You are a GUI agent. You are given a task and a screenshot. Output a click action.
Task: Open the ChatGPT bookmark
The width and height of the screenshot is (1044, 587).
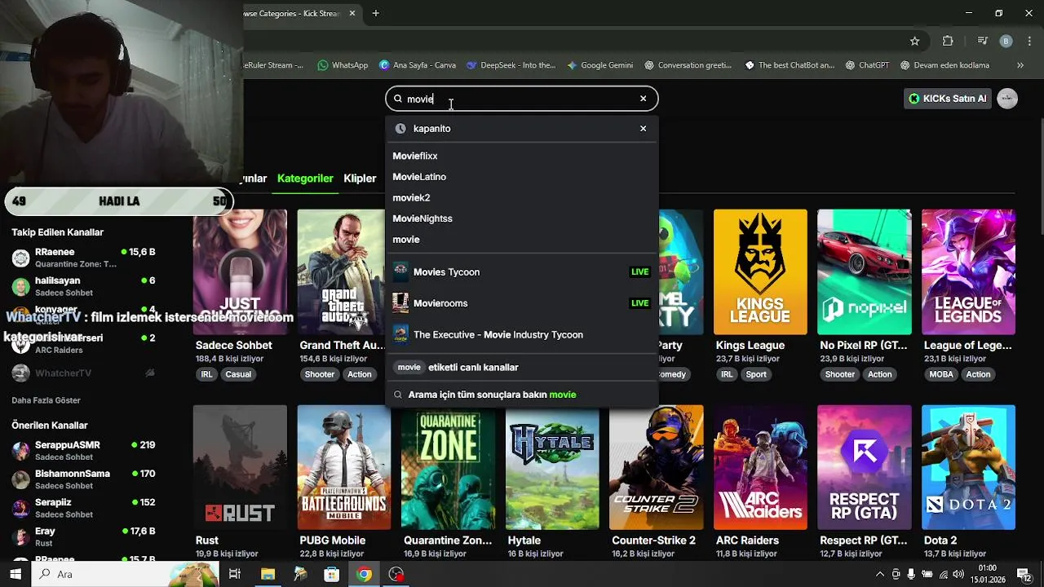click(867, 65)
